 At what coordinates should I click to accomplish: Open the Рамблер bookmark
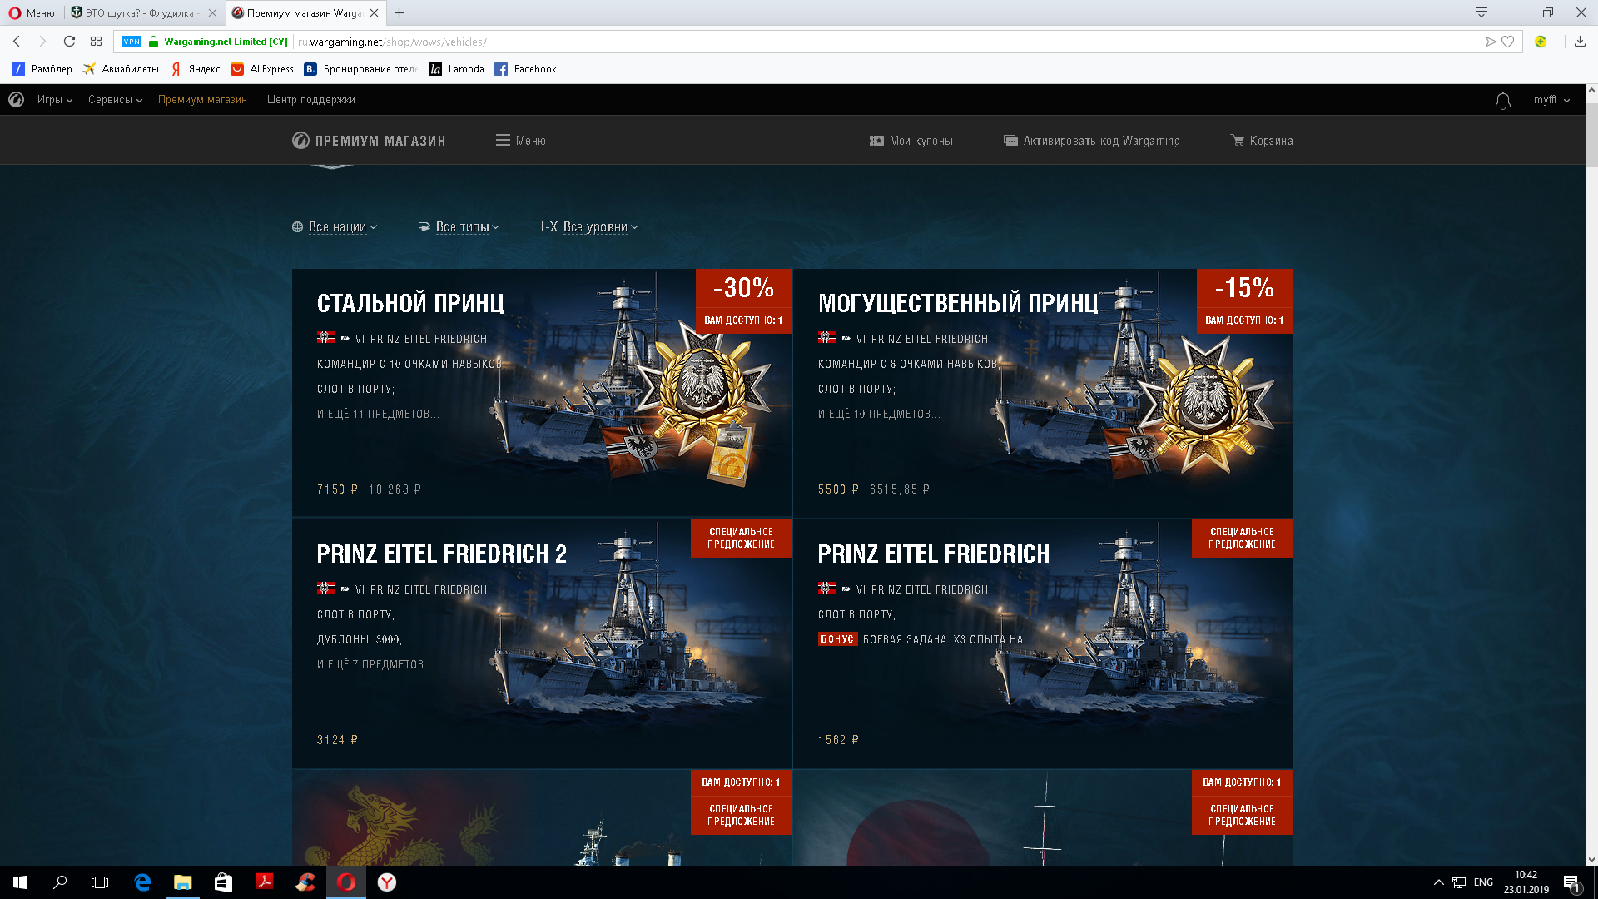tap(42, 69)
